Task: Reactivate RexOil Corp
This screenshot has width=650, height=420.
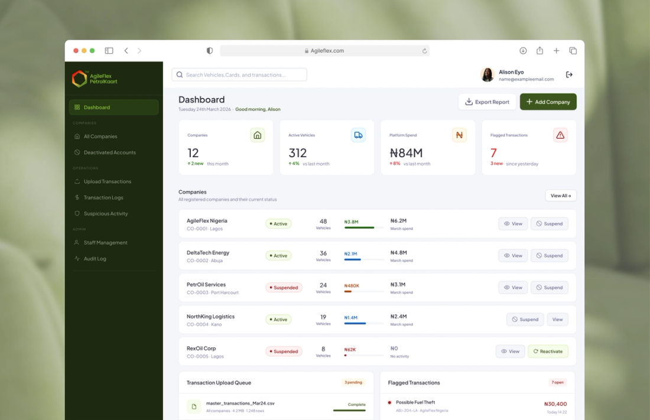Action: point(548,351)
